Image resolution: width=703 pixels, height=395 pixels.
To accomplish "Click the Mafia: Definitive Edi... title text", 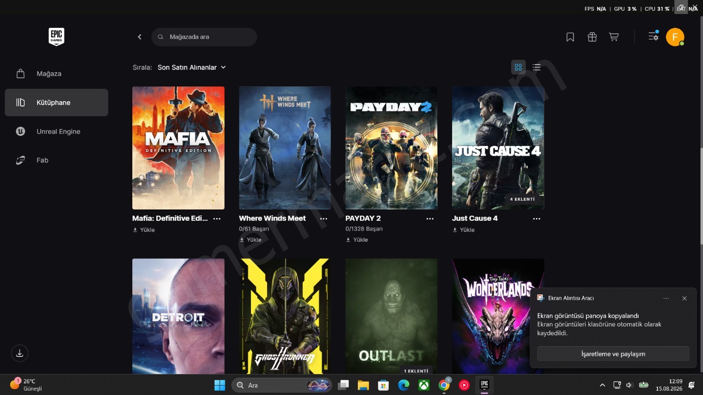I will coord(170,218).
